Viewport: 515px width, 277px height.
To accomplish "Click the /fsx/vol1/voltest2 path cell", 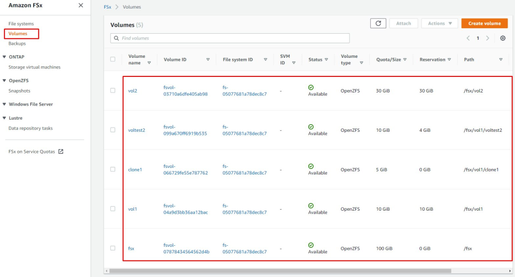I will pyautogui.click(x=483, y=130).
